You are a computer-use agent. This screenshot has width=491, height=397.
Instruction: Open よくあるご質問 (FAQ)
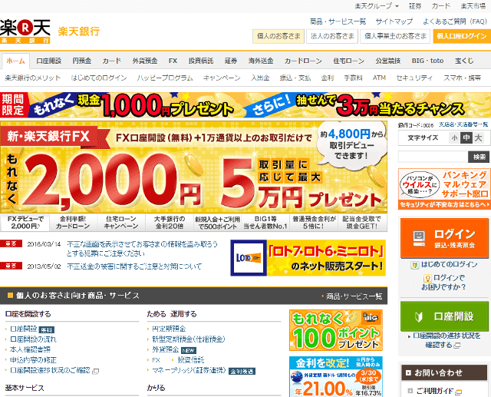coord(455,22)
